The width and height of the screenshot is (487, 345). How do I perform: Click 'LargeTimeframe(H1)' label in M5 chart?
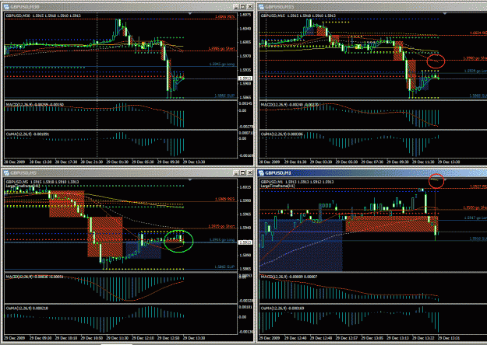23,186
